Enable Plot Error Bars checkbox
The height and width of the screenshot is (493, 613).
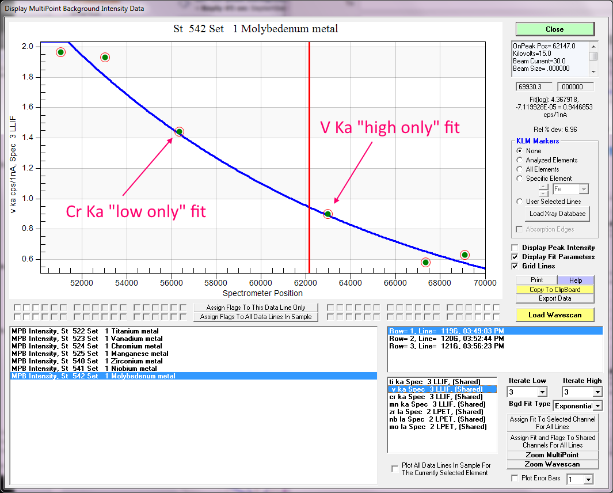tap(515, 478)
